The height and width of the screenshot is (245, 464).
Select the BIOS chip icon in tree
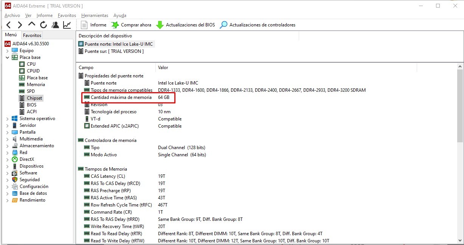pos(22,105)
